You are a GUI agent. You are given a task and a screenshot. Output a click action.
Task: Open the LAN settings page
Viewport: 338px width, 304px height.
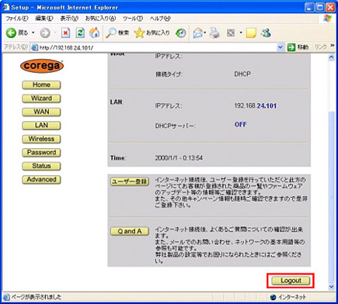pyautogui.click(x=41, y=126)
